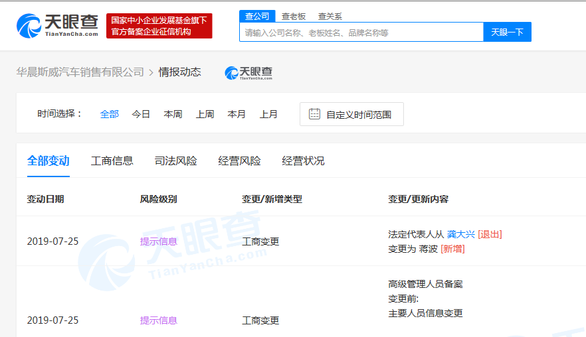Click the 风险级别 column header
This screenshot has height=337, width=586.
[x=158, y=199]
